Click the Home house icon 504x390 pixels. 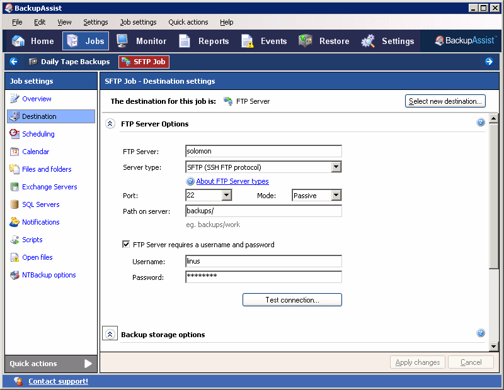click(x=18, y=41)
